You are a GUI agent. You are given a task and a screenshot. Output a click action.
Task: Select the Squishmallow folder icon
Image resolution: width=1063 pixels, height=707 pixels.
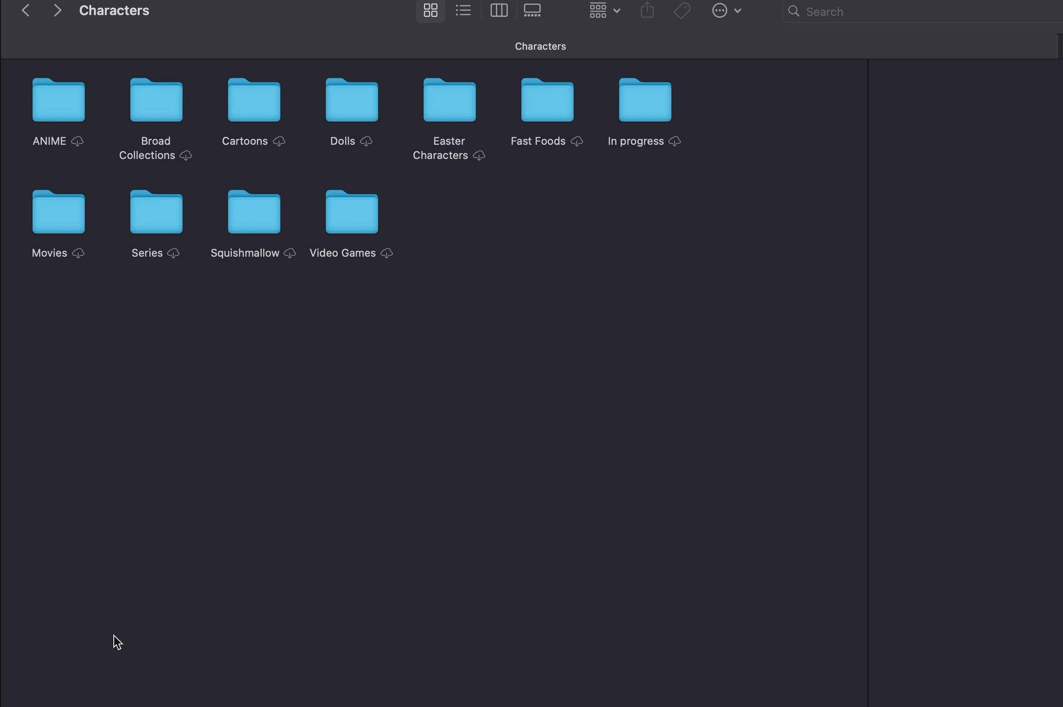click(254, 212)
